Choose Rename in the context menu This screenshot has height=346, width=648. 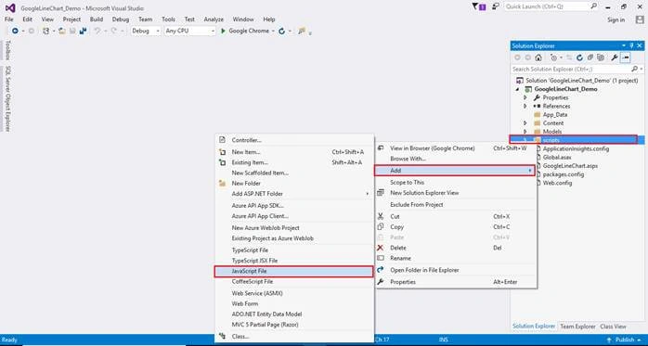point(456,258)
